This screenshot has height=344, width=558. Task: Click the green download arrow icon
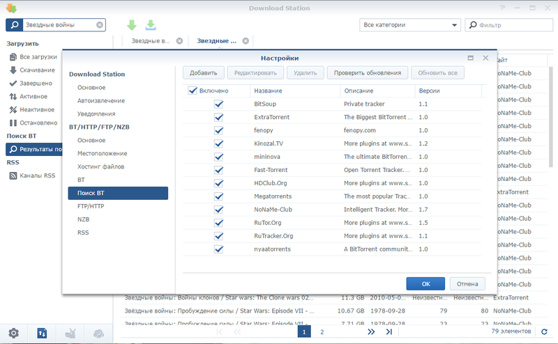(x=132, y=25)
